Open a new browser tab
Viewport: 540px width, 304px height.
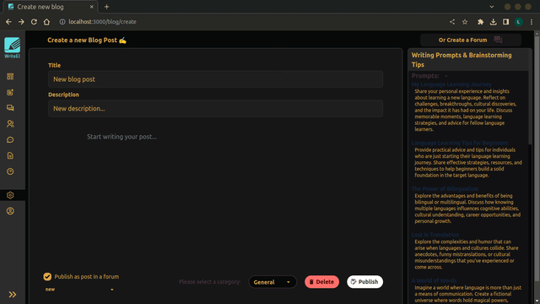[107, 7]
